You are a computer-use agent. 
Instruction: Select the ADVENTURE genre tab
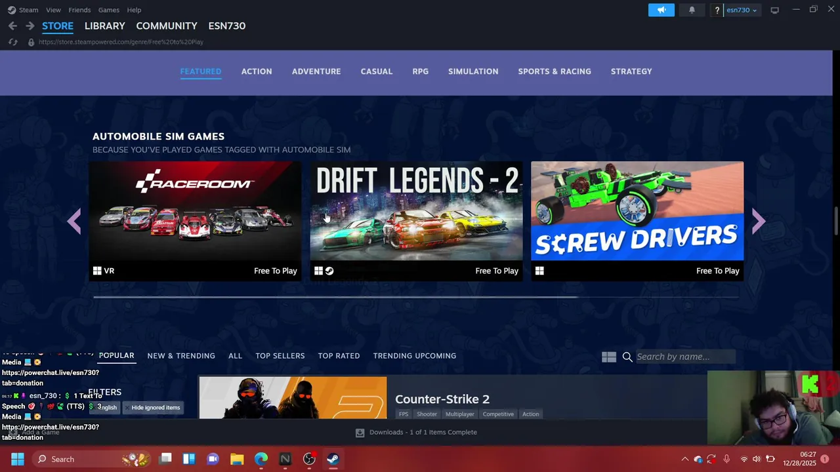pyautogui.click(x=316, y=71)
